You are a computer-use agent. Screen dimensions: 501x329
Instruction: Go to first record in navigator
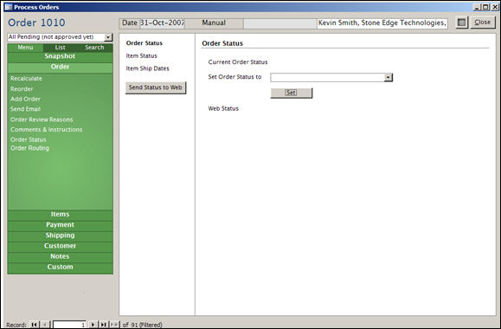[34, 325]
